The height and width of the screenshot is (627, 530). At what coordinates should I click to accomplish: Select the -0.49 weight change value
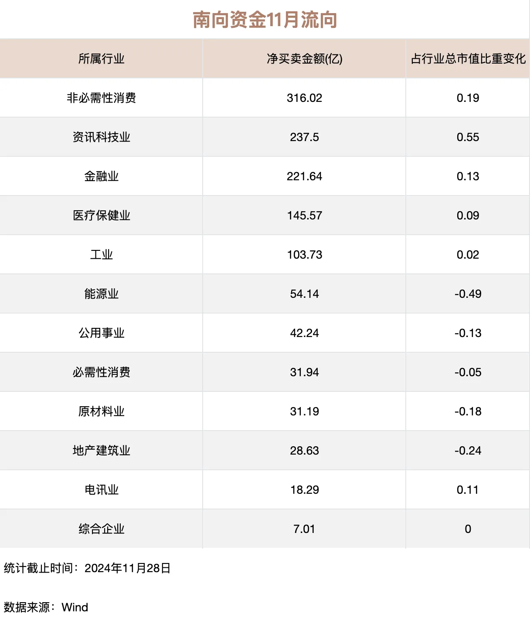pyautogui.click(x=468, y=294)
